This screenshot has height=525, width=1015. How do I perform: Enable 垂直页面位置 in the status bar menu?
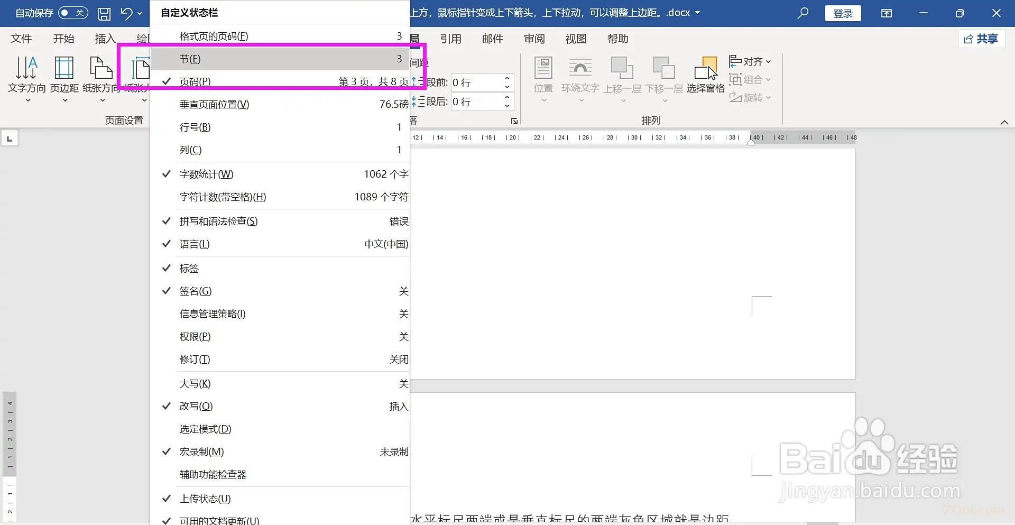(214, 104)
